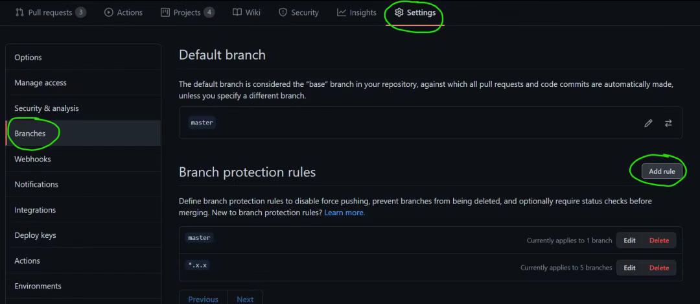Click the switch branch arrows icon
Viewport: 700px width, 304px height.
pyautogui.click(x=668, y=123)
